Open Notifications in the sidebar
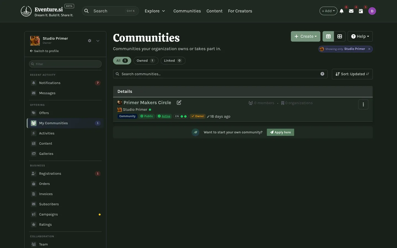Image resolution: width=397 pixels, height=248 pixels. pyautogui.click(x=65, y=83)
